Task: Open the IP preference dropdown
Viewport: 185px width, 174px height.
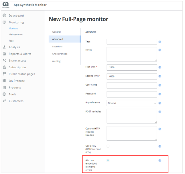Action: 132,103
